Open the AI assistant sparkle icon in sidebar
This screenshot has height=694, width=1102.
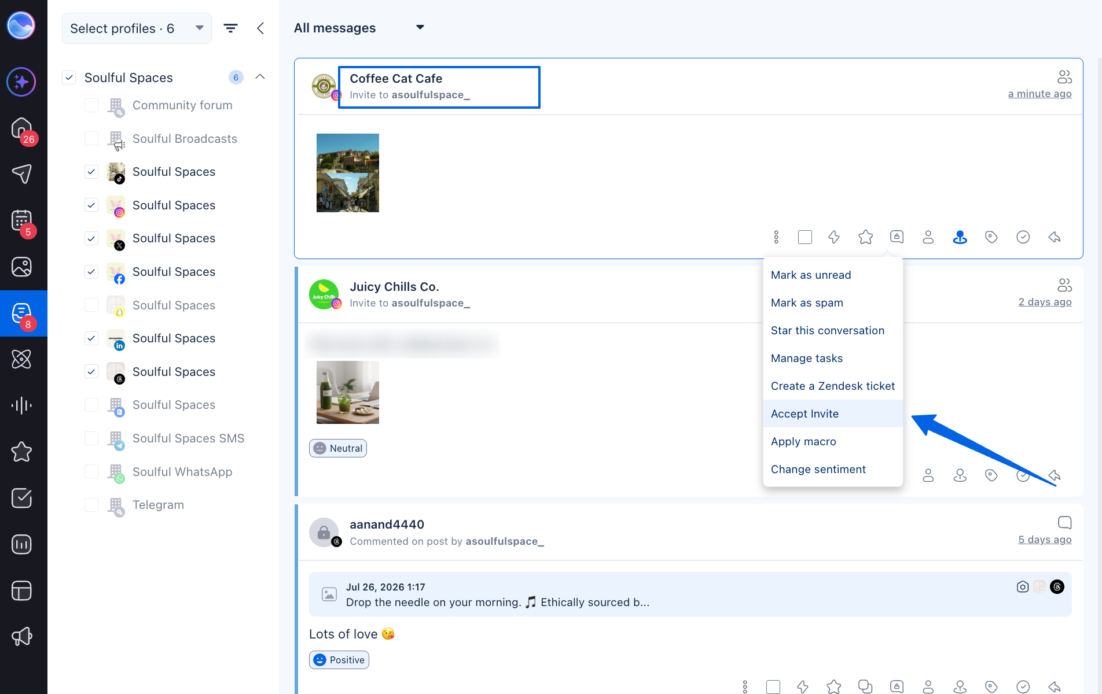click(21, 82)
